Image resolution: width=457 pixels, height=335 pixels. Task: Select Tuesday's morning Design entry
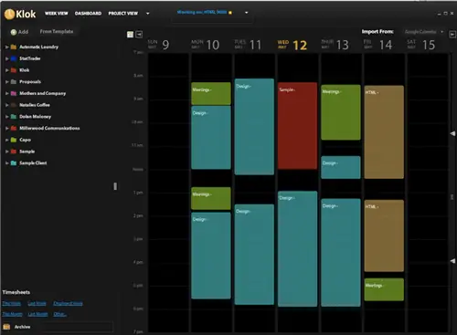[x=254, y=127]
